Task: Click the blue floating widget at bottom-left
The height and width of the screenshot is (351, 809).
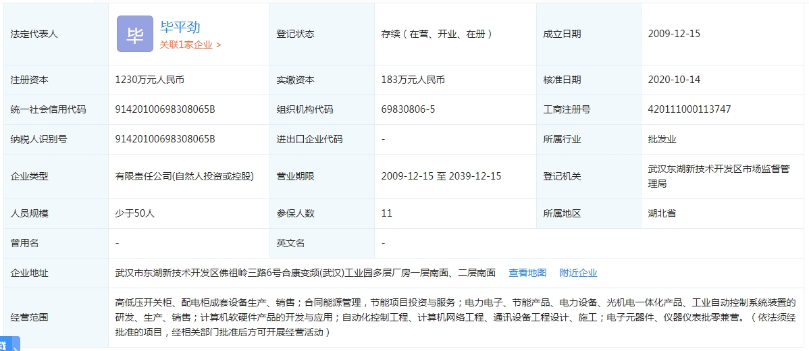Action: tap(9, 344)
